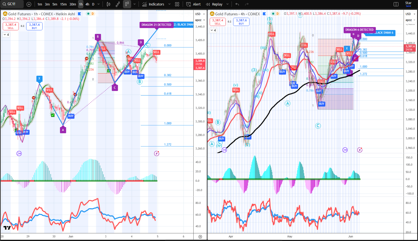This screenshot has width=418, height=241.
Task: Click the flag icon on the 1h chart
Action: (79, 14)
